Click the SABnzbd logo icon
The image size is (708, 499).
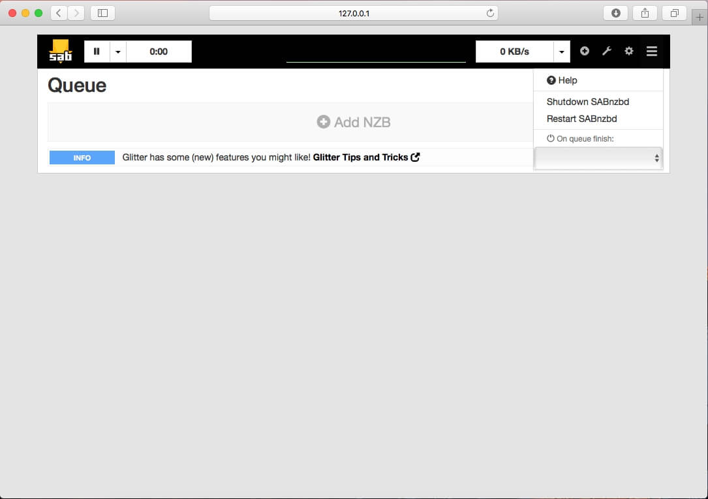click(61, 52)
